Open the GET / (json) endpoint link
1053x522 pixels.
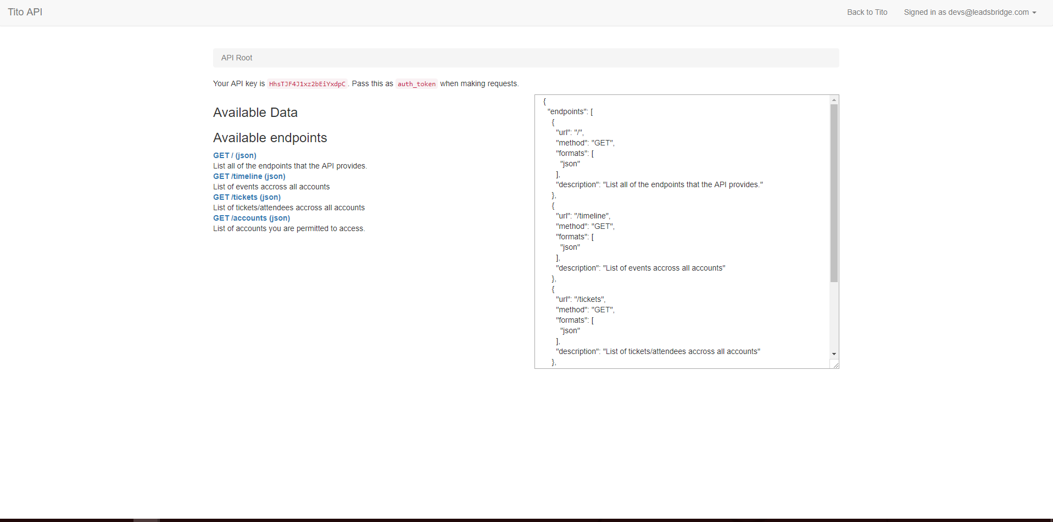coord(235,155)
